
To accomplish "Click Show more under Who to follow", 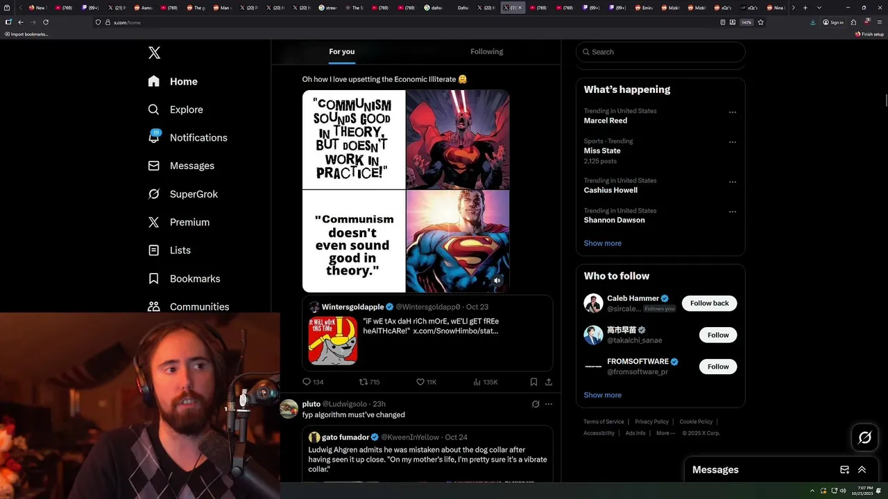I will tap(602, 395).
